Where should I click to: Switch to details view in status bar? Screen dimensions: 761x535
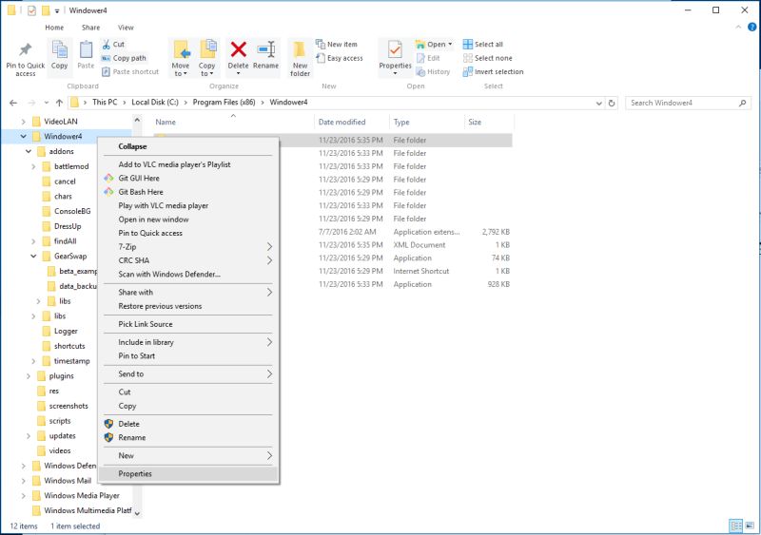(736, 525)
